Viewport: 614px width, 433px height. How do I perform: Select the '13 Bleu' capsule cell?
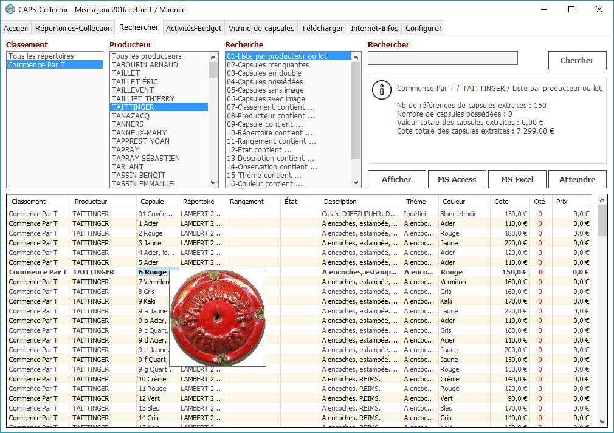point(157,408)
